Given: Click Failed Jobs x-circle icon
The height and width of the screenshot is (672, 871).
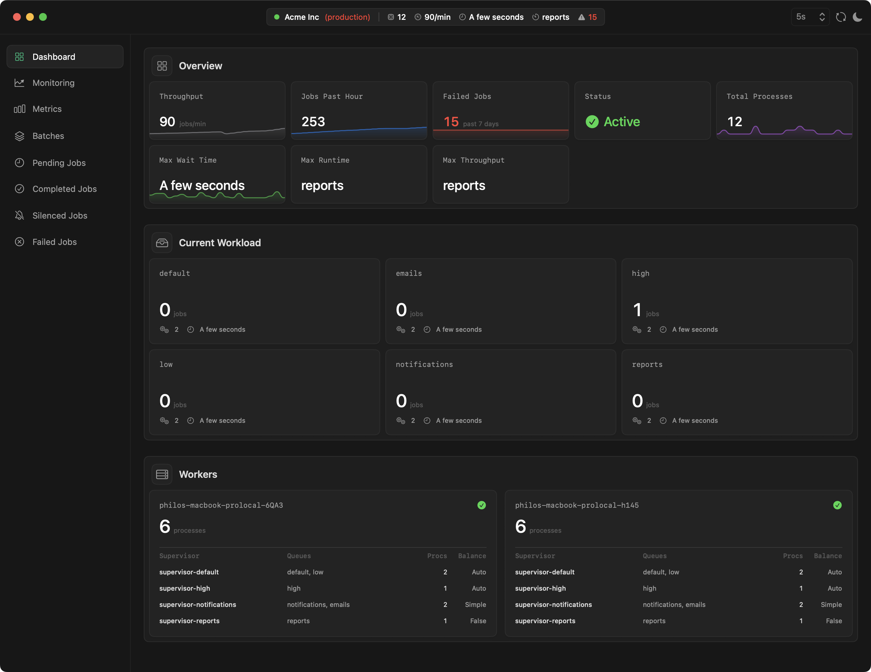Looking at the screenshot, I should click(x=20, y=242).
